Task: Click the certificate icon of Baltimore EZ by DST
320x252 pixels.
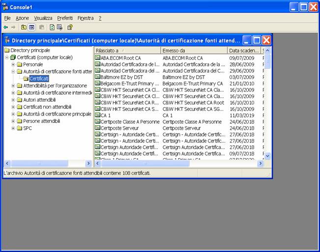Action: point(97,77)
